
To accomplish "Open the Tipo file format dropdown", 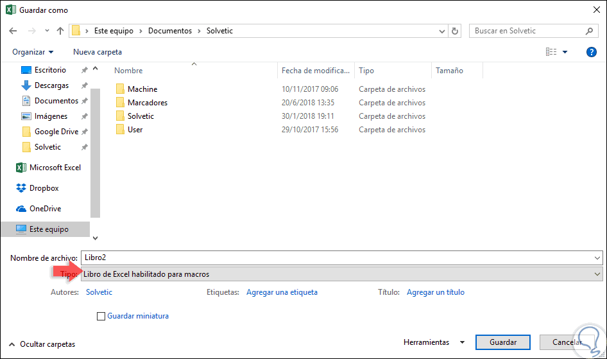I will [341, 274].
